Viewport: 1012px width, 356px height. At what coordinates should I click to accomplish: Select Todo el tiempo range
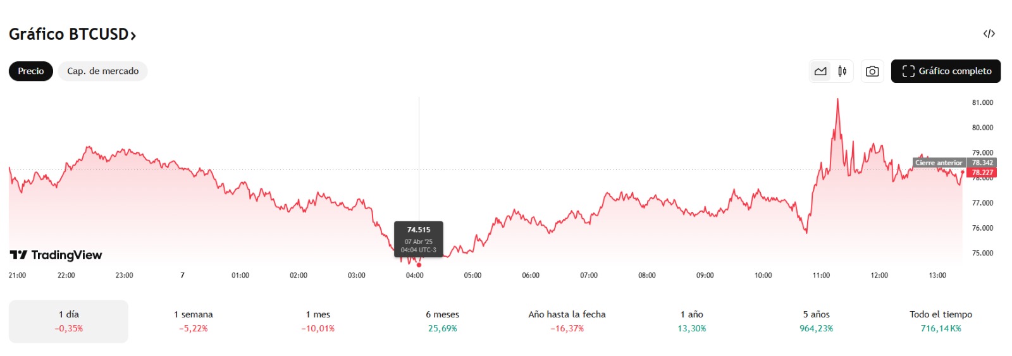941,321
